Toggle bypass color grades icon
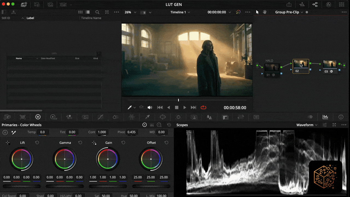This screenshot has width=350, height=197. pyautogui.click(x=238, y=12)
